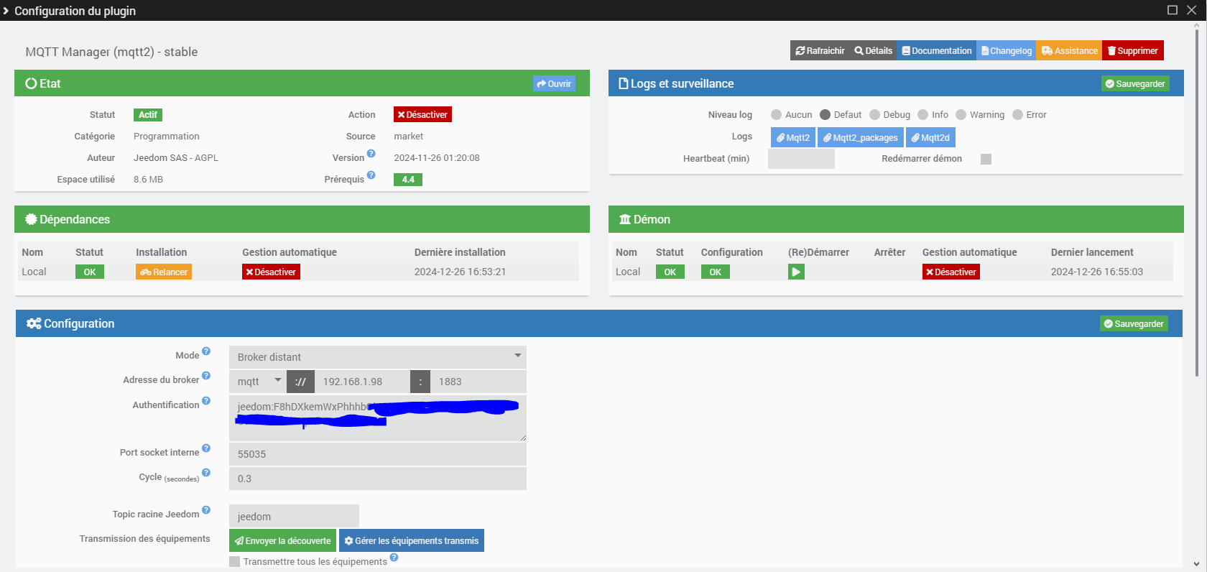Click the Cycle seconds field
The height and width of the screenshot is (572, 1207).
click(378, 479)
